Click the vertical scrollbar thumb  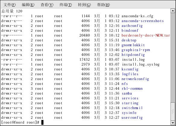coord(173,111)
